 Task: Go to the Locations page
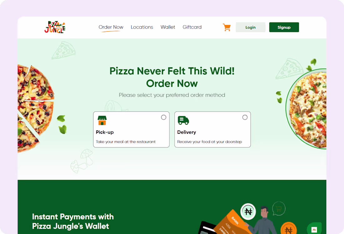click(142, 27)
